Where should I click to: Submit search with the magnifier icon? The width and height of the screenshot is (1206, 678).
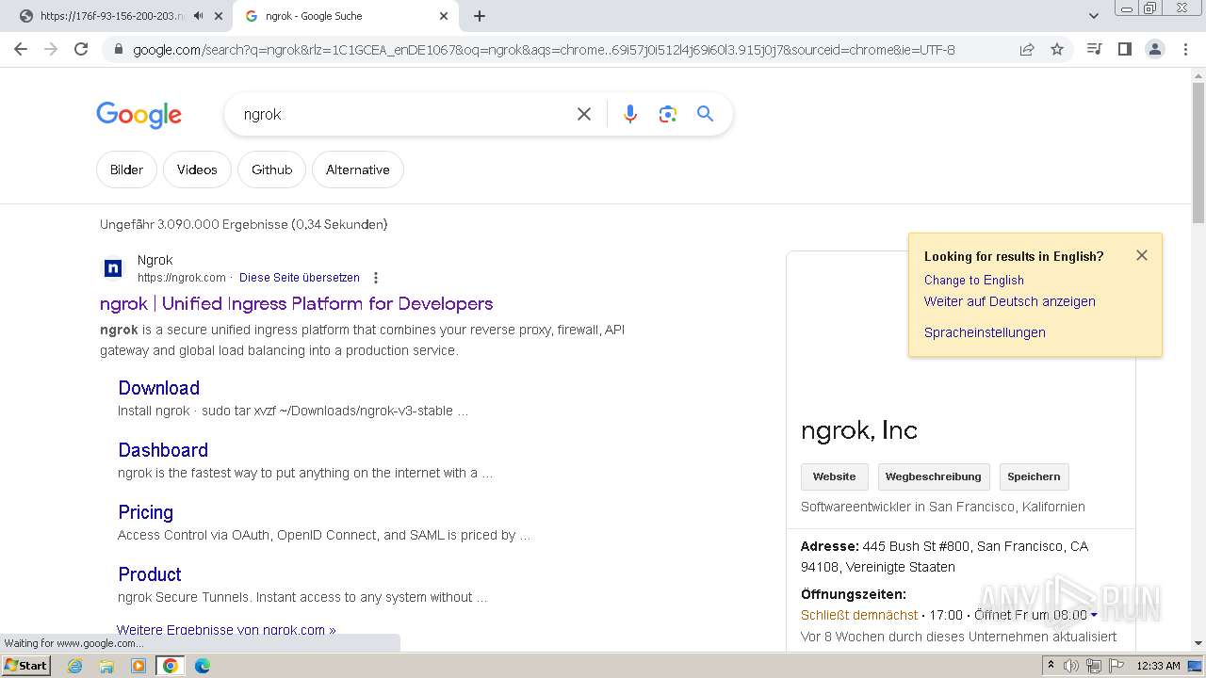pyautogui.click(x=705, y=114)
